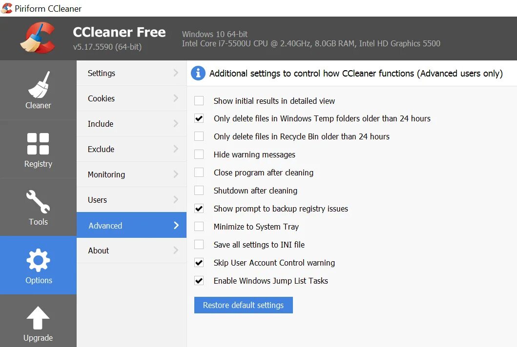The width and height of the screenshot is (517, 347).
Task: Open the Cookies options page
Action: point(131,98)
